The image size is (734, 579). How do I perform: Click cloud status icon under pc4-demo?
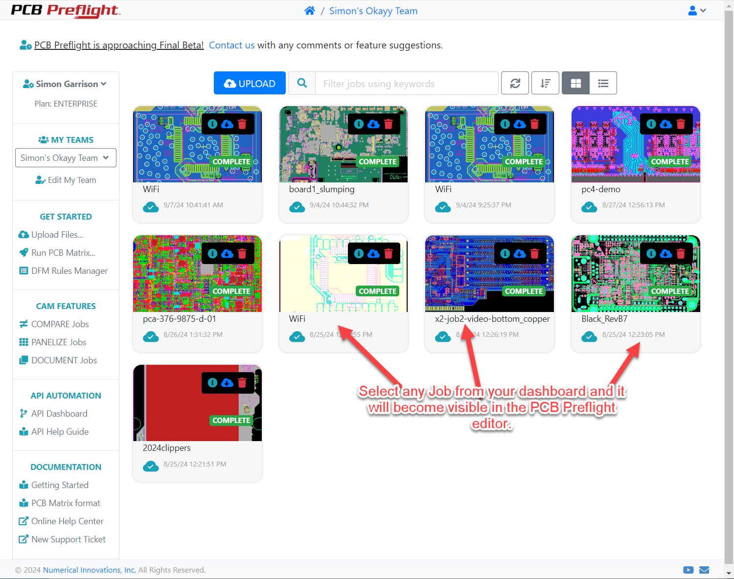[x=589, y=207]
